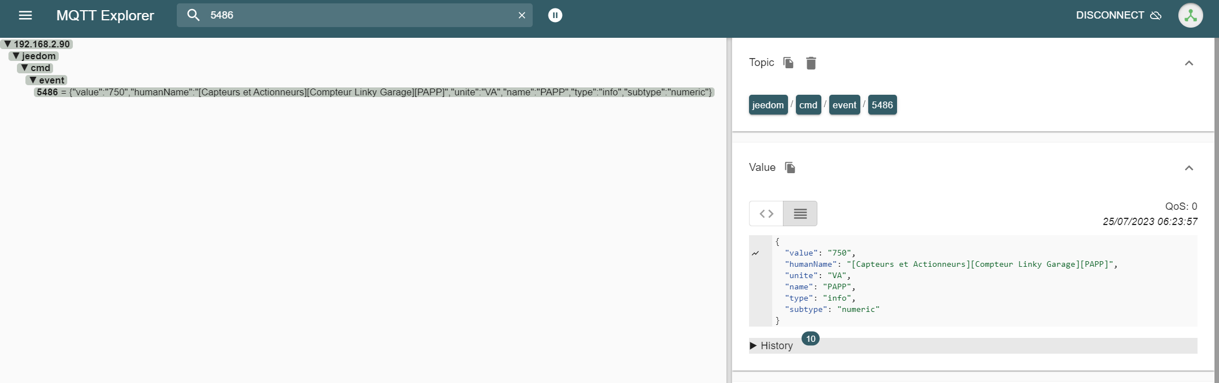Click the cmd topic breadcrumb
1219x383 pixels.
(808, 105)
